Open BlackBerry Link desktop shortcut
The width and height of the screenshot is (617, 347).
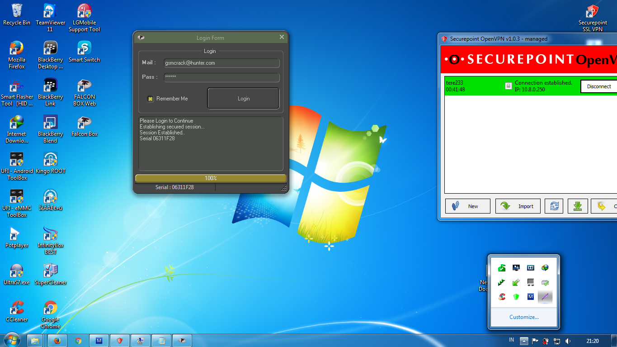point(50,92)
